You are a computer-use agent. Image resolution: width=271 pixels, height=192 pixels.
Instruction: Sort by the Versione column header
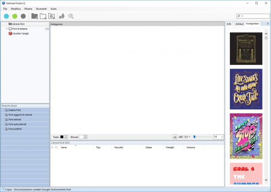(x=194, y=147)
